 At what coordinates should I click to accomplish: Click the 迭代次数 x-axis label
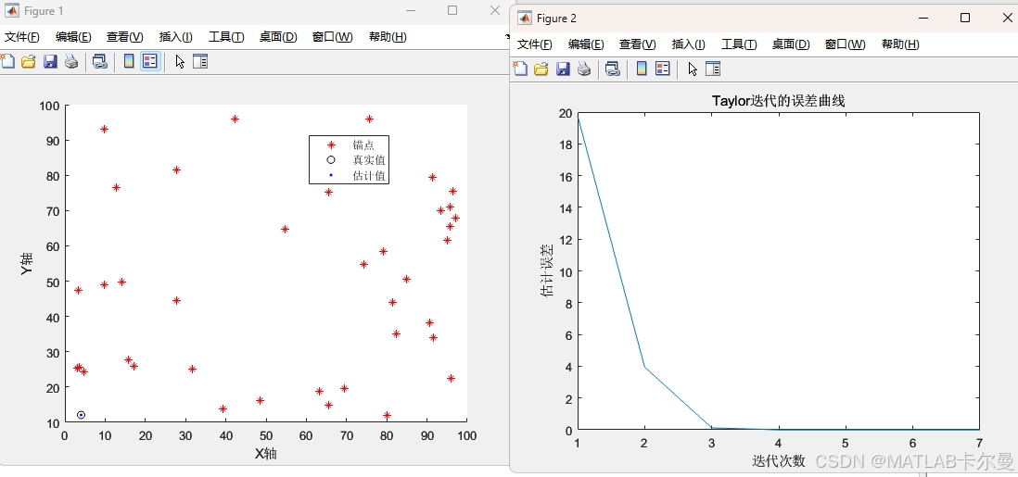(x=779, y=460)
